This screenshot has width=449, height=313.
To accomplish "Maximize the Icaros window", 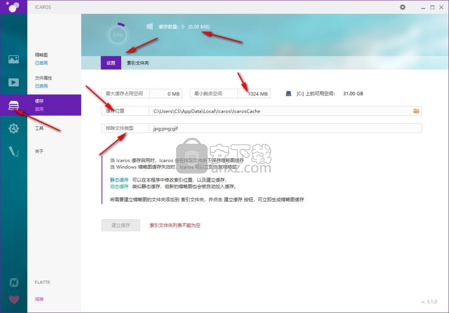I will coord(432,8).
